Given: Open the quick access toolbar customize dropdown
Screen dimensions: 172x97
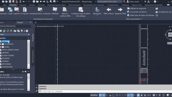Looking at the screenshot, I should point(57,2).
